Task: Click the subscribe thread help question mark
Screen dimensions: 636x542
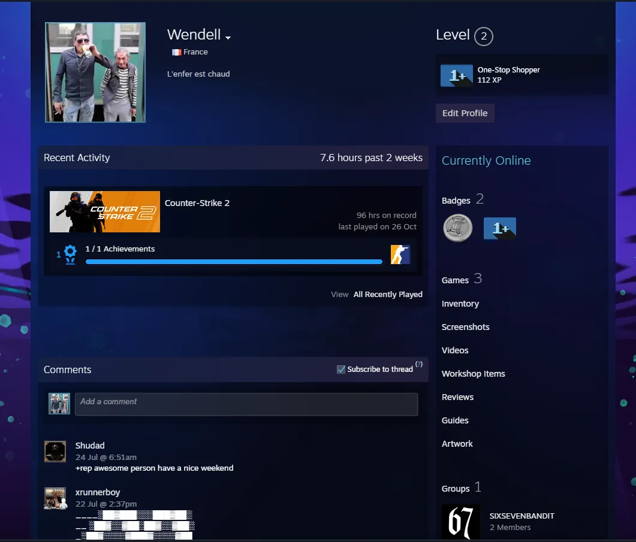Action: click(x=419, y=364)
